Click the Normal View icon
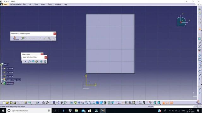 (94, 103)
